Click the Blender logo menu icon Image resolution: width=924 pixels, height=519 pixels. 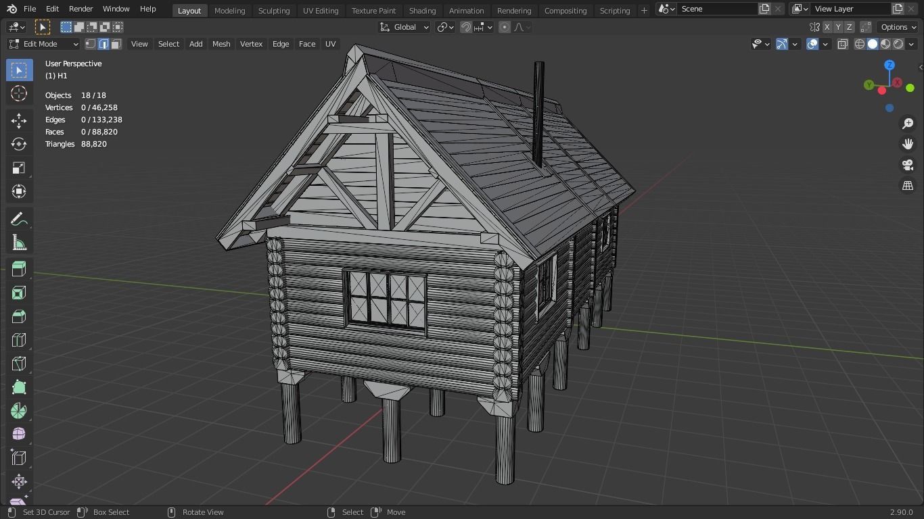pyautogui.click(x=11, y=9)
